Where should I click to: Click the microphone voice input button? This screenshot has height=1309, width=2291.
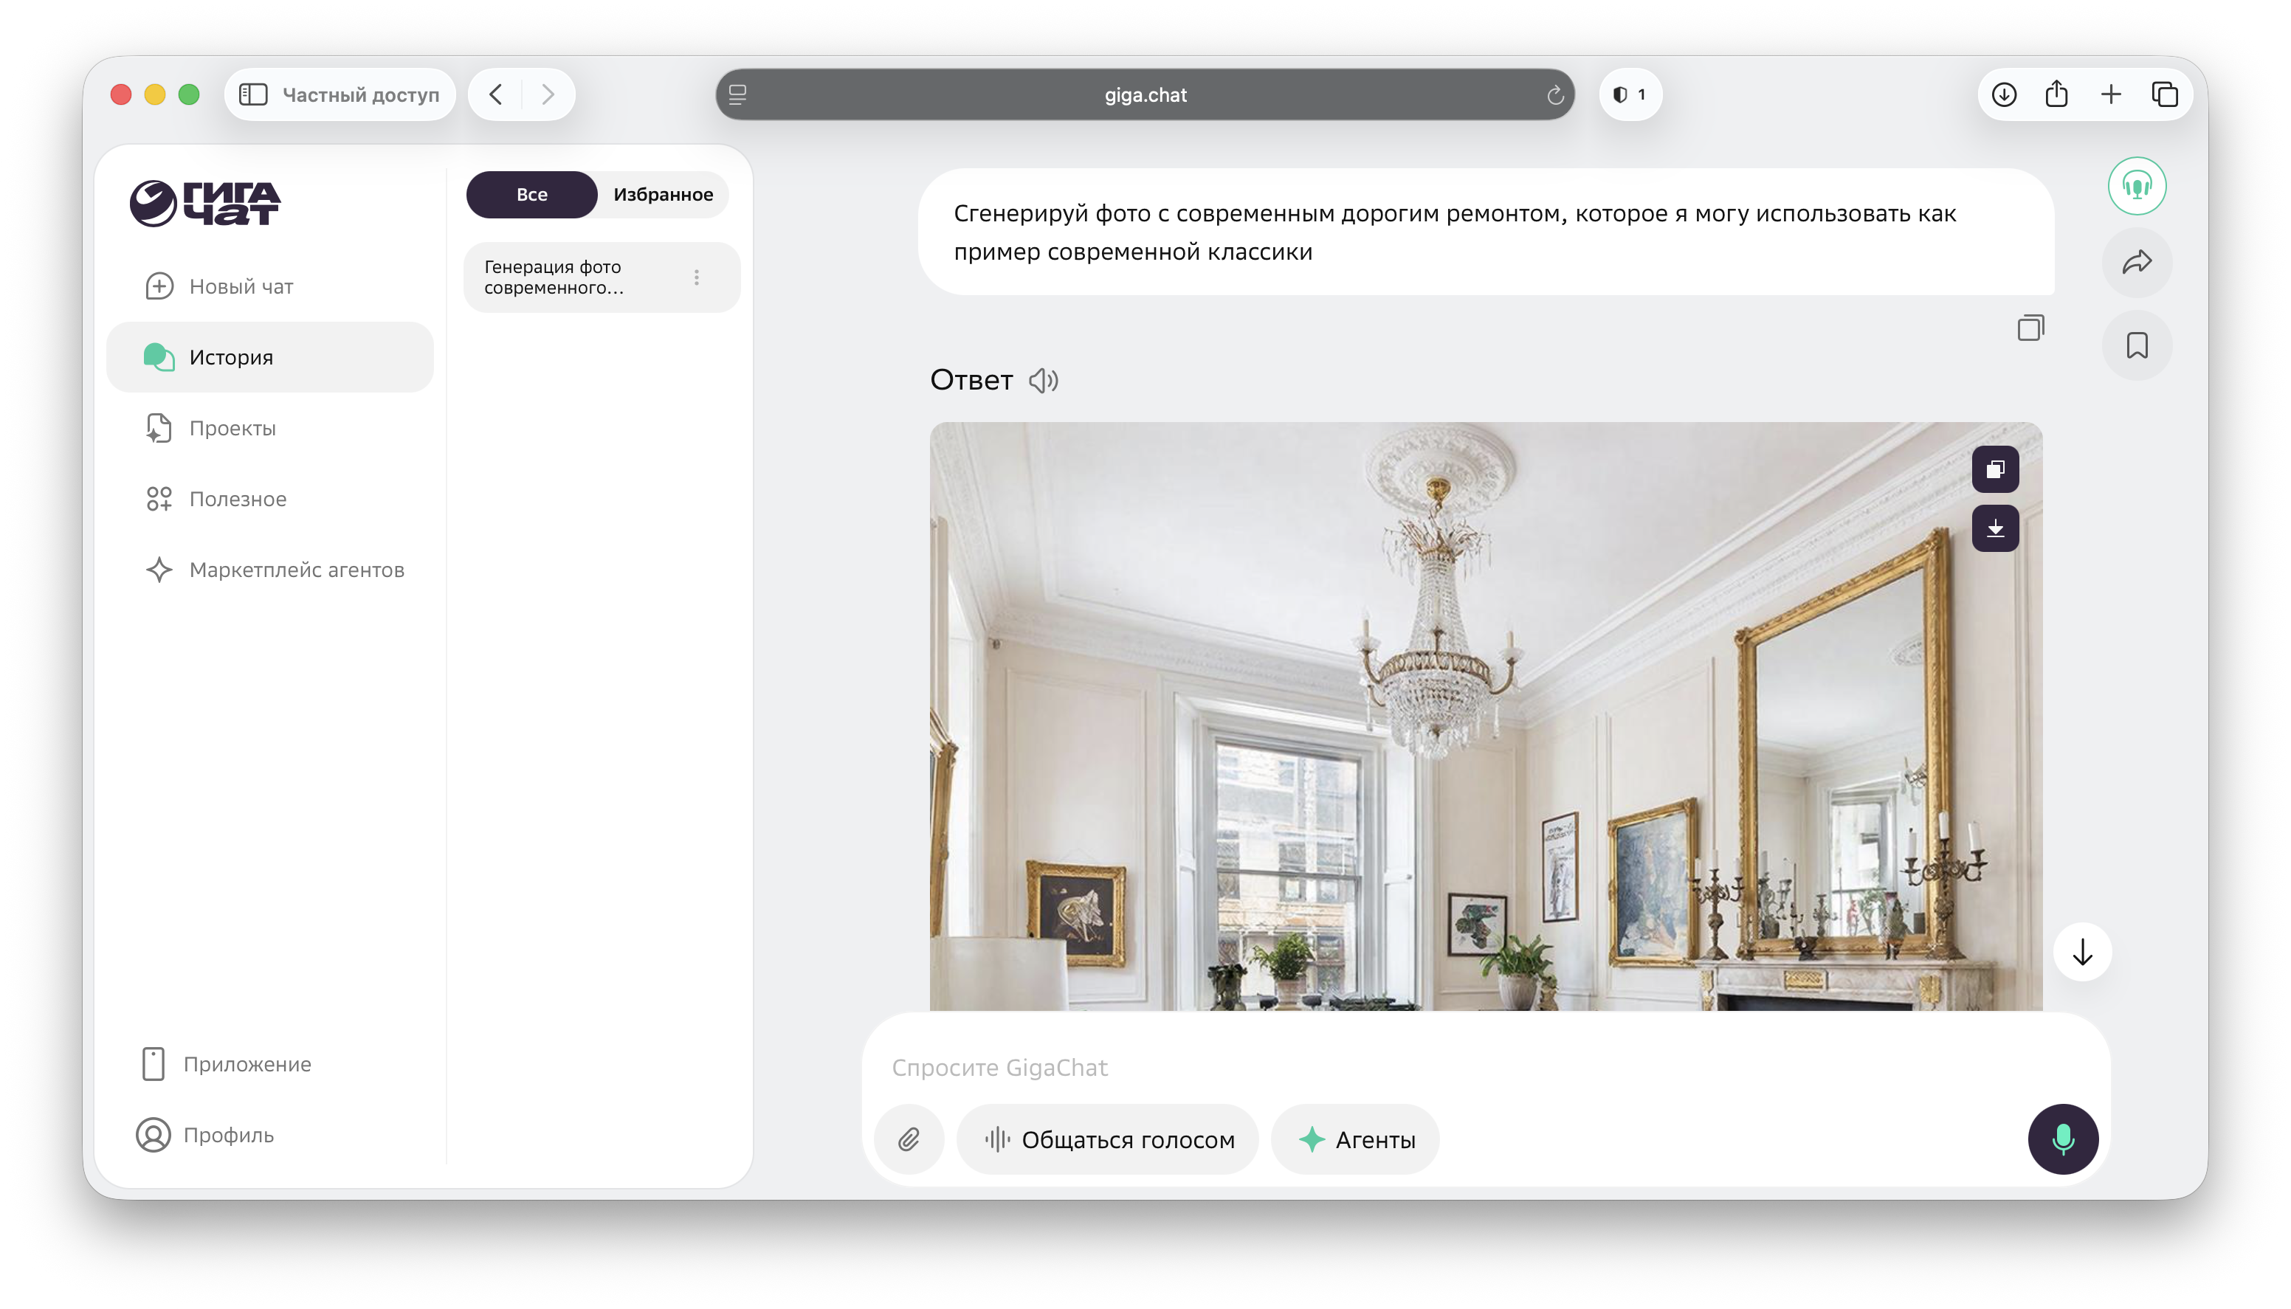tap(2063, 1139)
